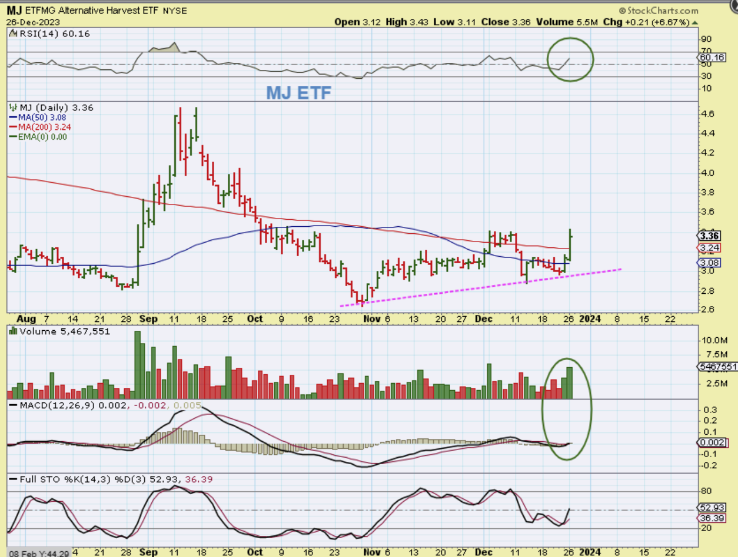This screenshot has width=738, height=557.
Task: Click the 'Volume 5.5M' header value
Action: [x=566, y=22]
